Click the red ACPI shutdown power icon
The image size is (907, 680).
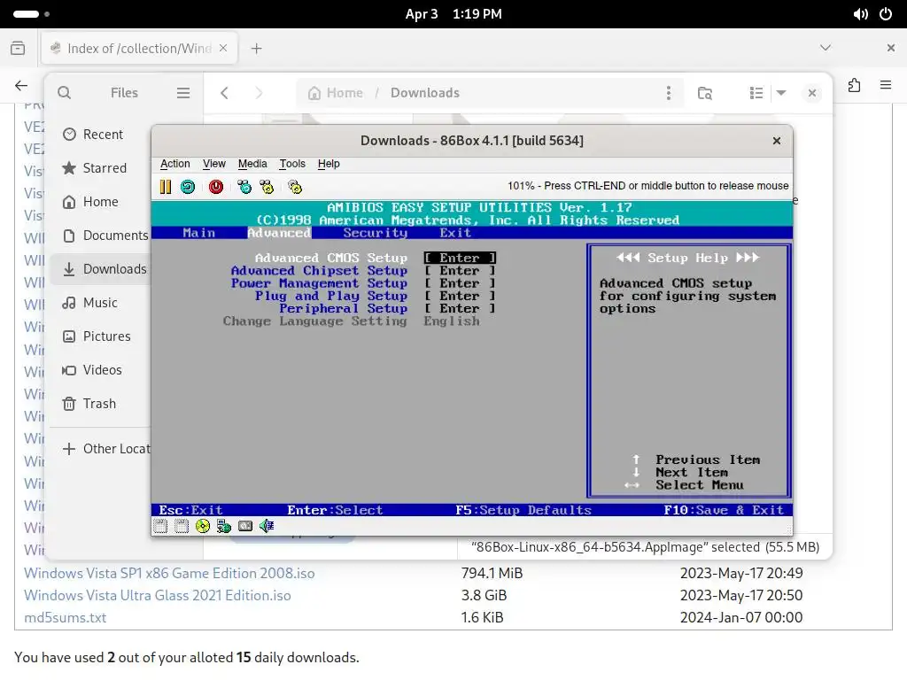[x=216, y=187]
